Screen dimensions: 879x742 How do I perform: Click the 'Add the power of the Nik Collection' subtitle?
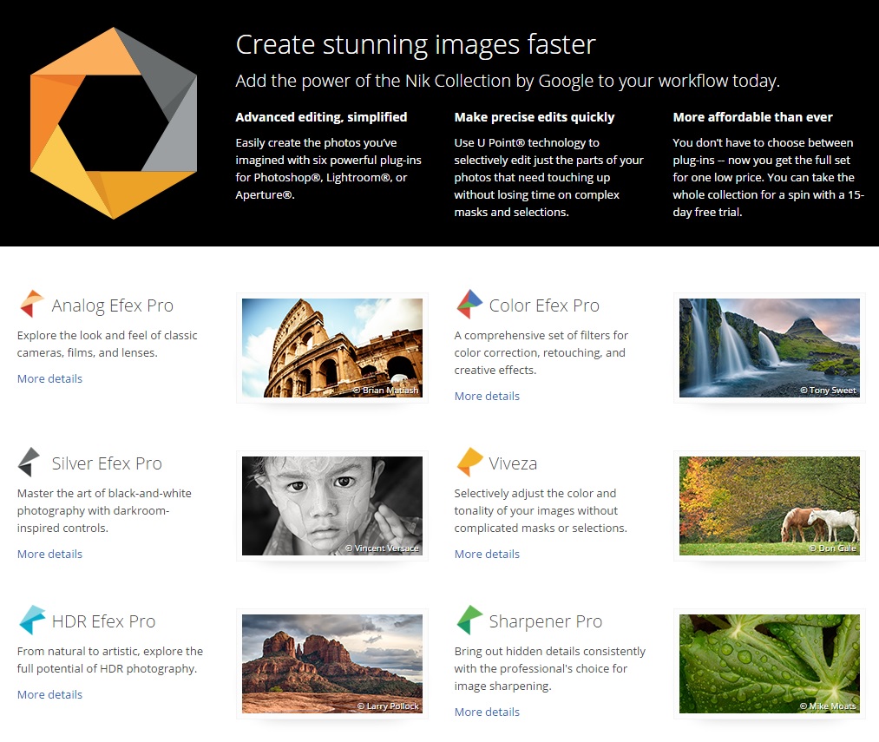[x=508, y=82]
